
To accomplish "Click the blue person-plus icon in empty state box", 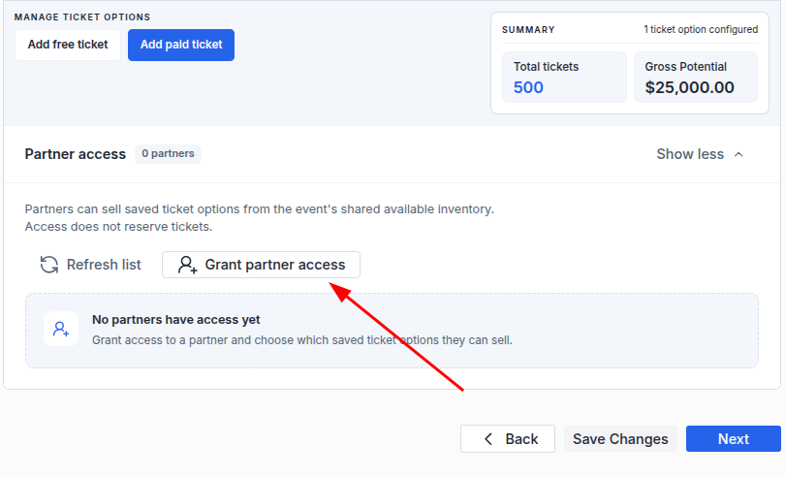I will pos(61,330).
